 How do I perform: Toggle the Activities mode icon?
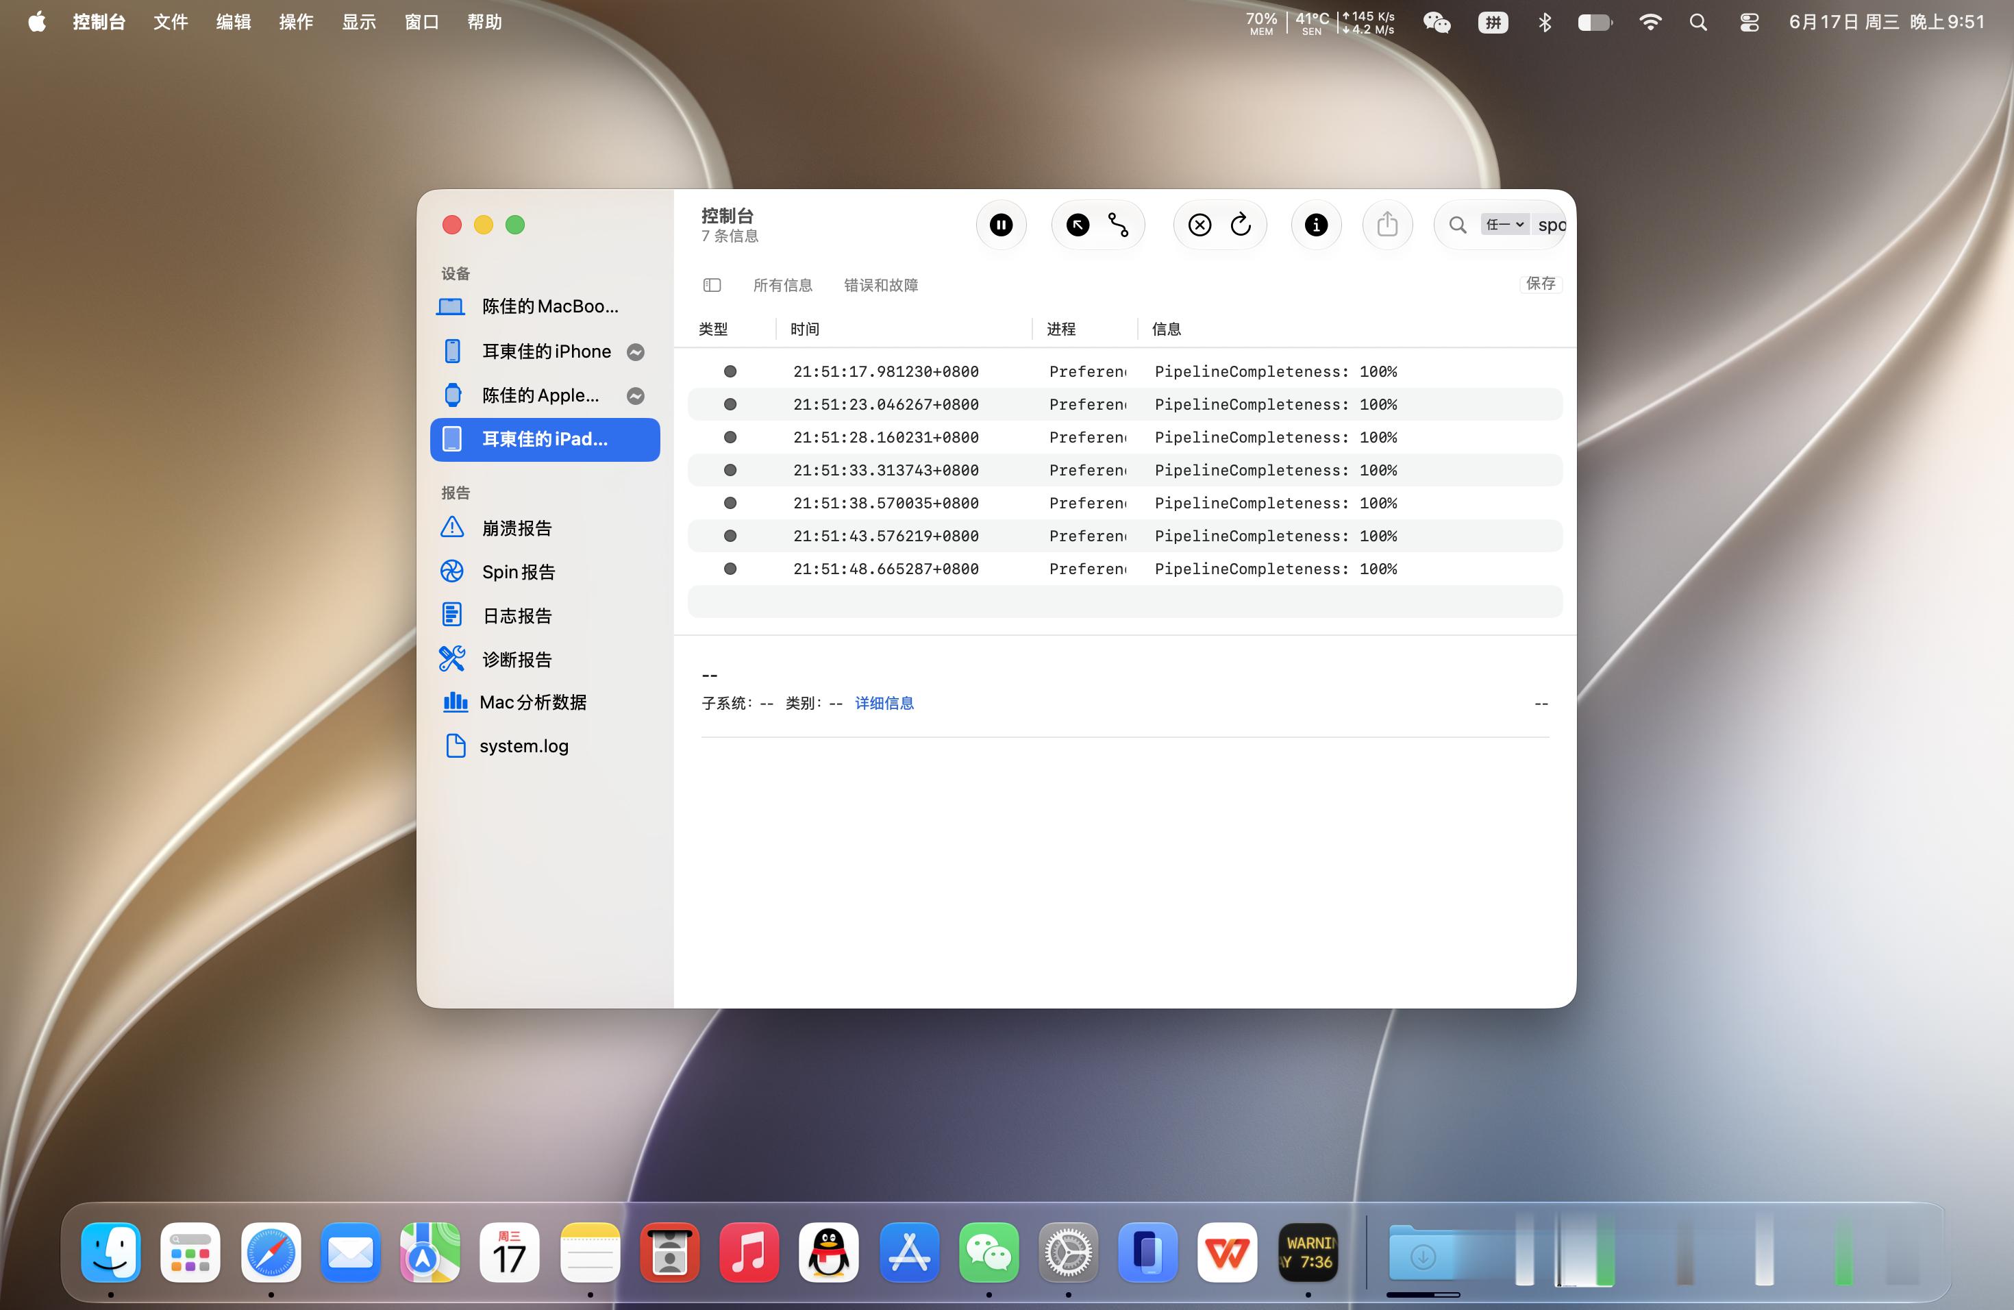[x=1119, y=225]
